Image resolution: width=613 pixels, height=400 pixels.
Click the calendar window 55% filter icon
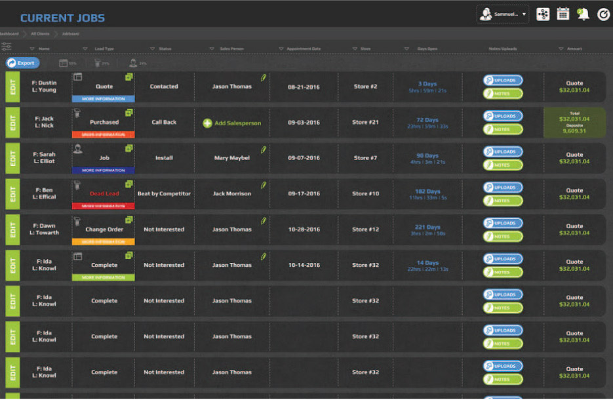click(x=64, y=63)
